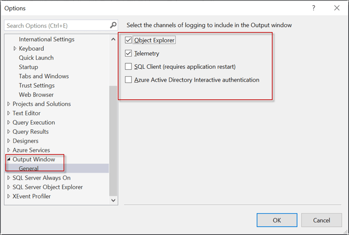Image resolution: width=349 pixels, height=235 pixels.
Task: Focus the Search Options input field
Action: tap(56, 25)
